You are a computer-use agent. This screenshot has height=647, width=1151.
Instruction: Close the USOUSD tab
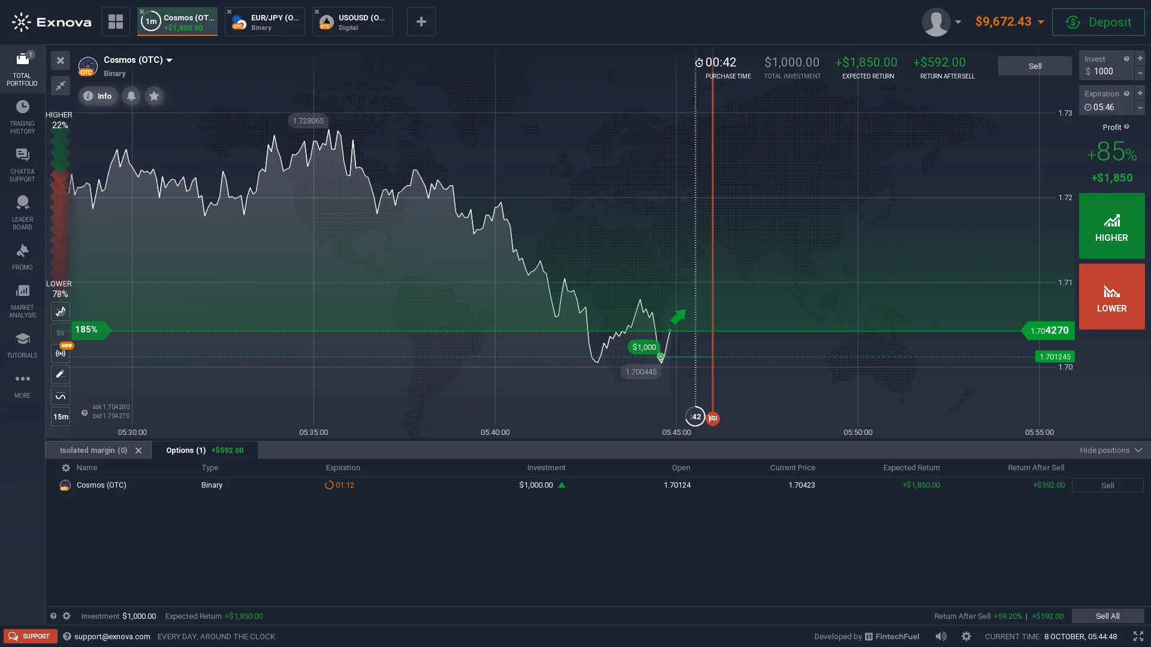coord(317,11)
